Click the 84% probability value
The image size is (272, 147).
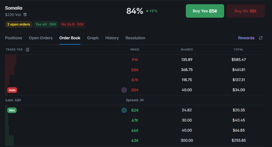click(x=135, y=11)
